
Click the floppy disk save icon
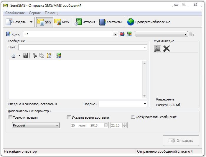coord(25,55)
